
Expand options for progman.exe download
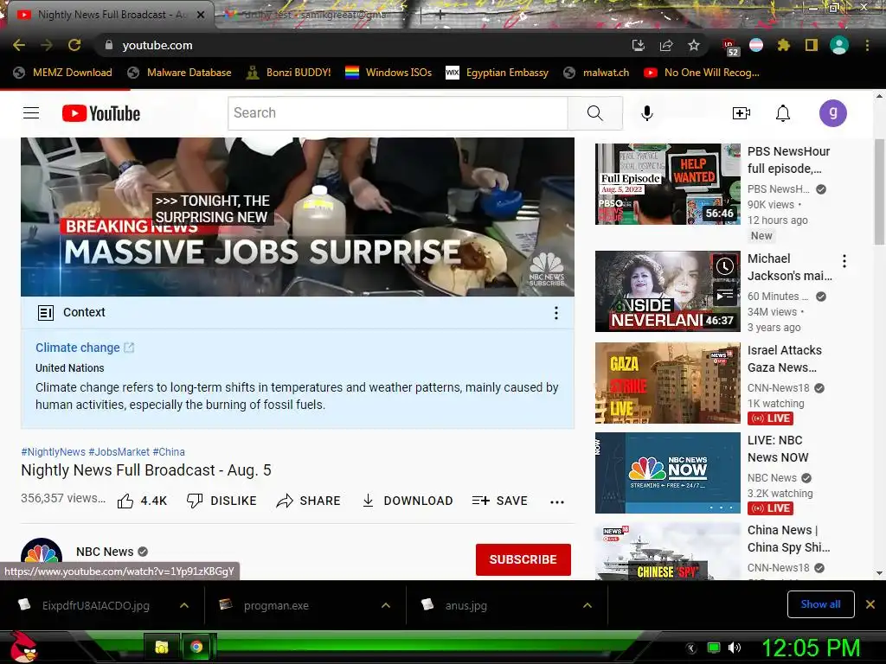point(386,605)
